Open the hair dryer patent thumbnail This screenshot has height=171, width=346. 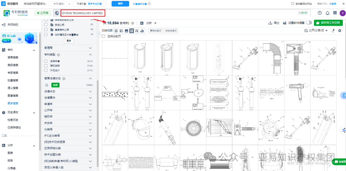click(x=297, y=92)
